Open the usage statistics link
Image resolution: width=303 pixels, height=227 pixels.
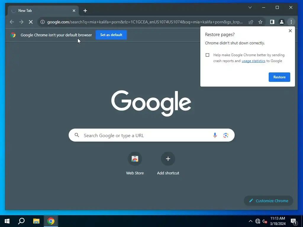pyautogui.click(x=253, y=61)
